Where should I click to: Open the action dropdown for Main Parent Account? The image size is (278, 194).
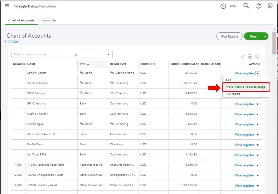(x=258, y=135)
